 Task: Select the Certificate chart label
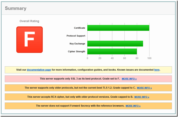click(x=79, y=28)
